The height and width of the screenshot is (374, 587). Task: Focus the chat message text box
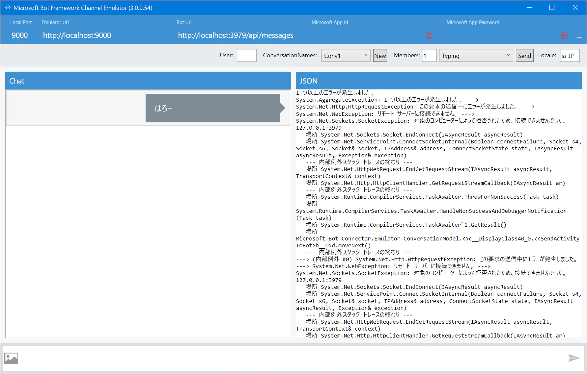pos(293,358)
